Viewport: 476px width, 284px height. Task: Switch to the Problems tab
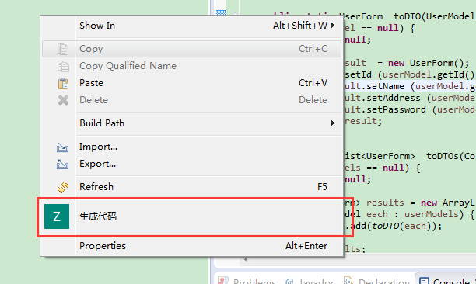click(x=247, y=281)
